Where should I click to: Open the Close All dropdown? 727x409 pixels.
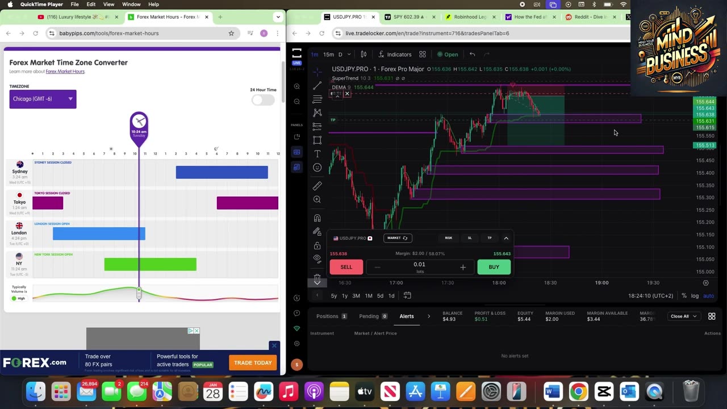coord(683,316)
